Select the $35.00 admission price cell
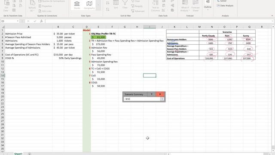275x155 pixels. pyautogui.click(x=58, y=34)
